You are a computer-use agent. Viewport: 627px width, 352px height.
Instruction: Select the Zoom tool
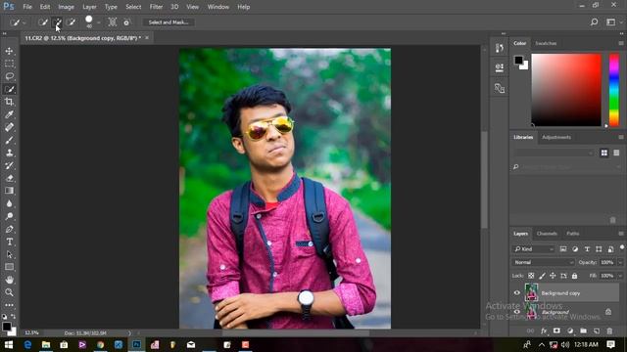pos(9,292)
